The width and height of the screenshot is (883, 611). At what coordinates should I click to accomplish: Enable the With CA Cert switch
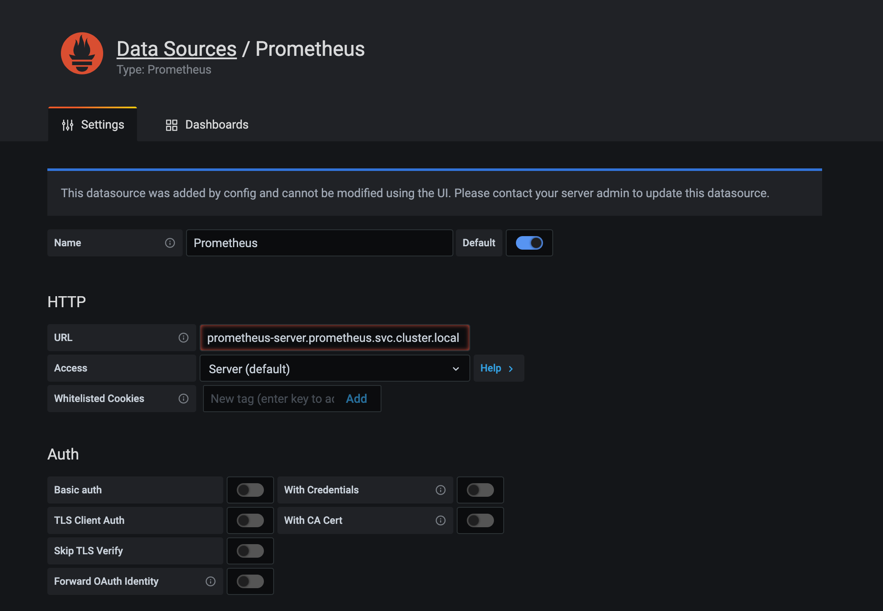pos(480,520)
